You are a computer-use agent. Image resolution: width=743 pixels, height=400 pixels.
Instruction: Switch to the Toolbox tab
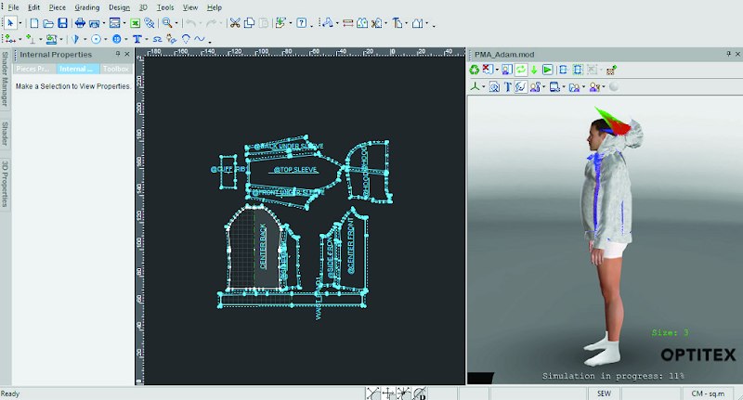coord(116,69)
